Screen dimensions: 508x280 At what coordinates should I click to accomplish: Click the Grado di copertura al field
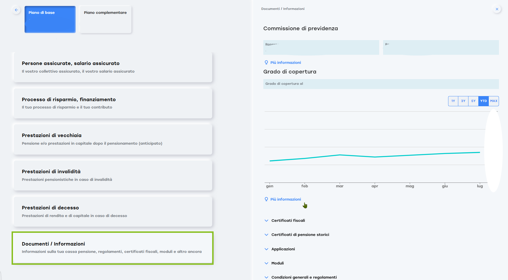pos(381,84)
